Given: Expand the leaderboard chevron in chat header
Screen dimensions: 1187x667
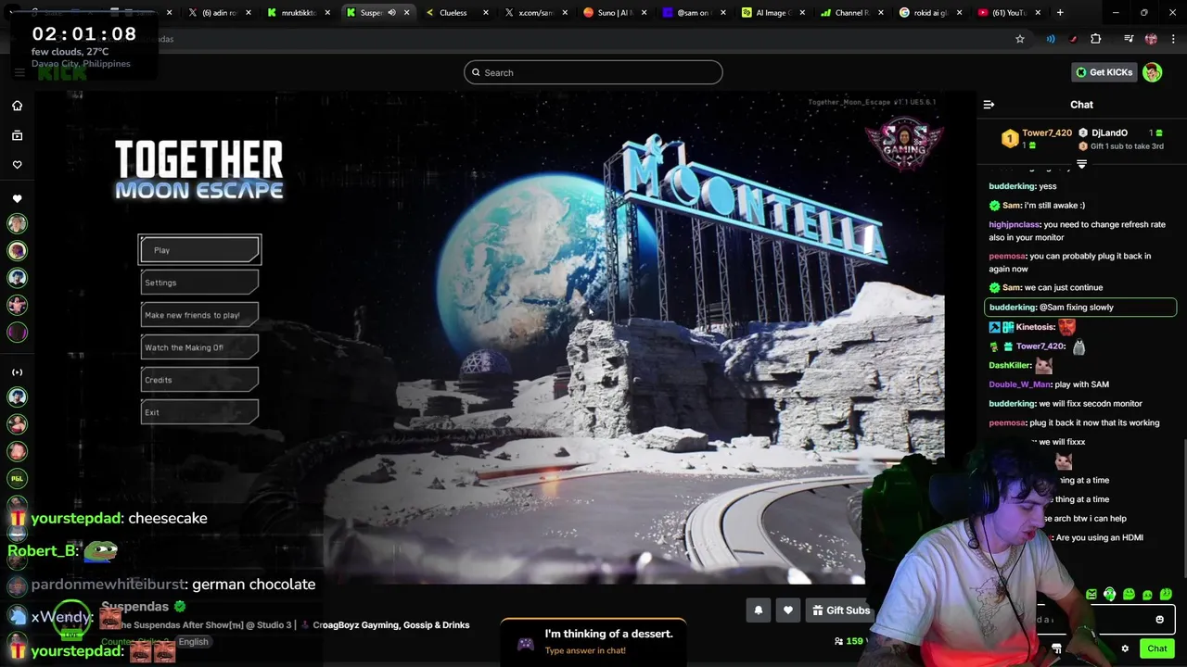Looking at the screenshot, I should [x=1081, y=164].
